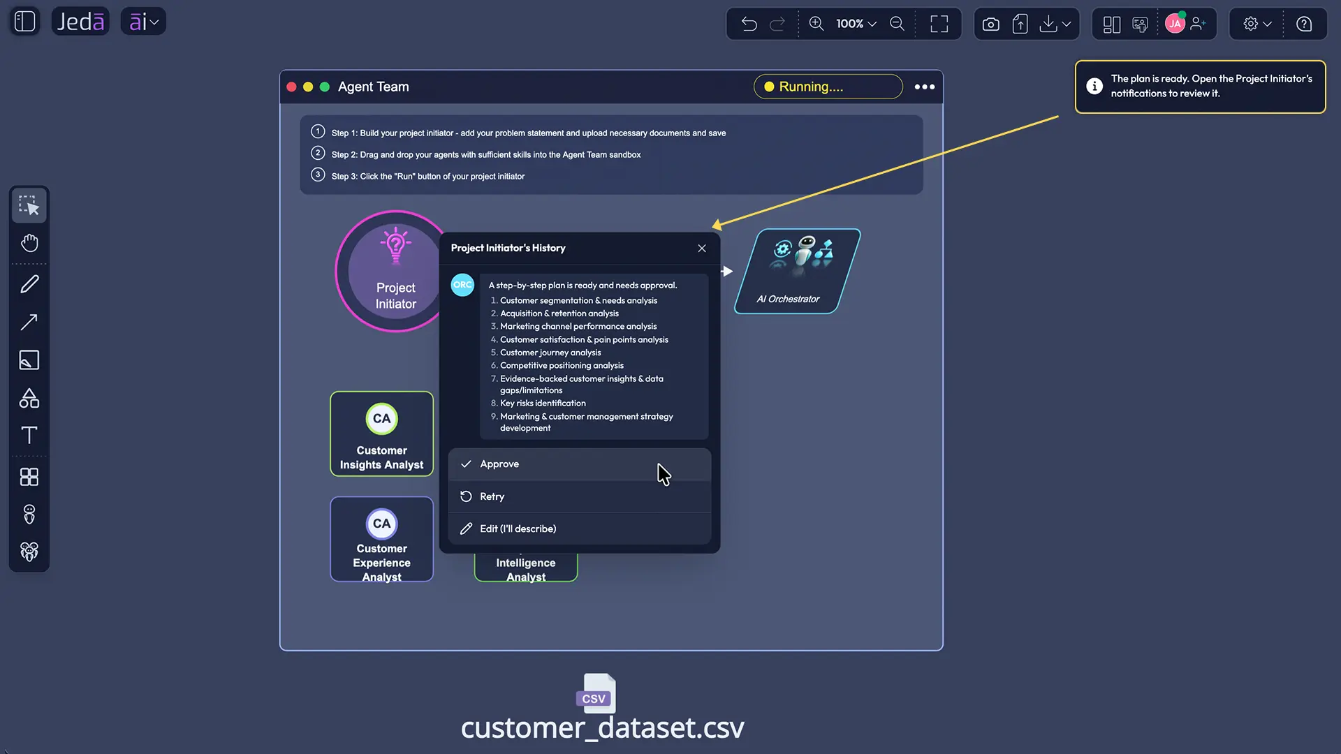Viewport: 1341px width, 754px height.
Task: Select the Intelligence Analyst agent card
Action: coord(526,568)
